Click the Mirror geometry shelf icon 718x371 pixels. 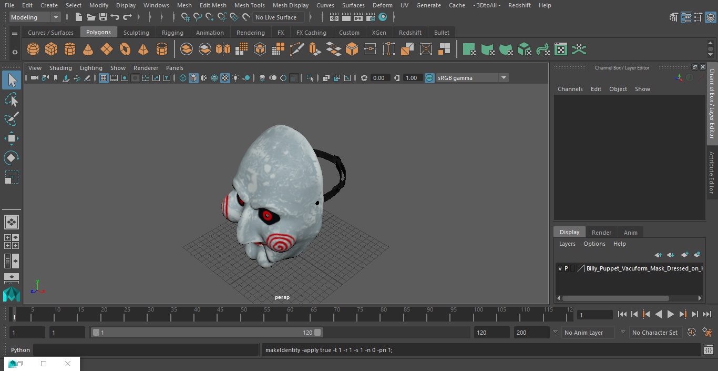pos(223,49)
